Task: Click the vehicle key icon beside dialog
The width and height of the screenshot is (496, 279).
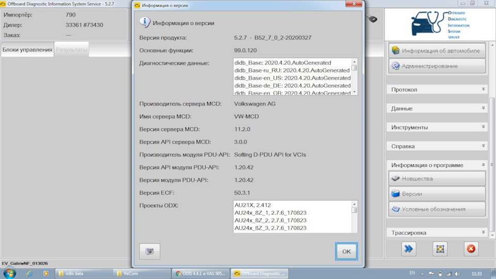Action: click(x=371, y=19)
